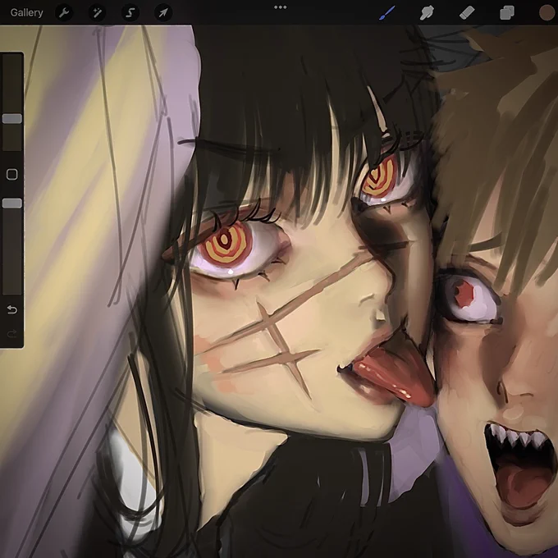Tap the square Modify button in sidebar

pos(12,174)
